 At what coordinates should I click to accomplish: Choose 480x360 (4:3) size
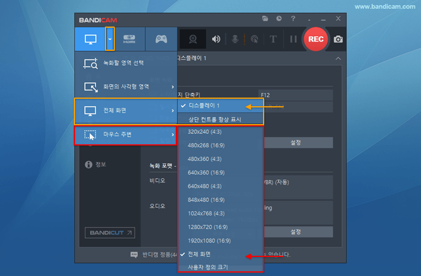click(x=220, y=159)
